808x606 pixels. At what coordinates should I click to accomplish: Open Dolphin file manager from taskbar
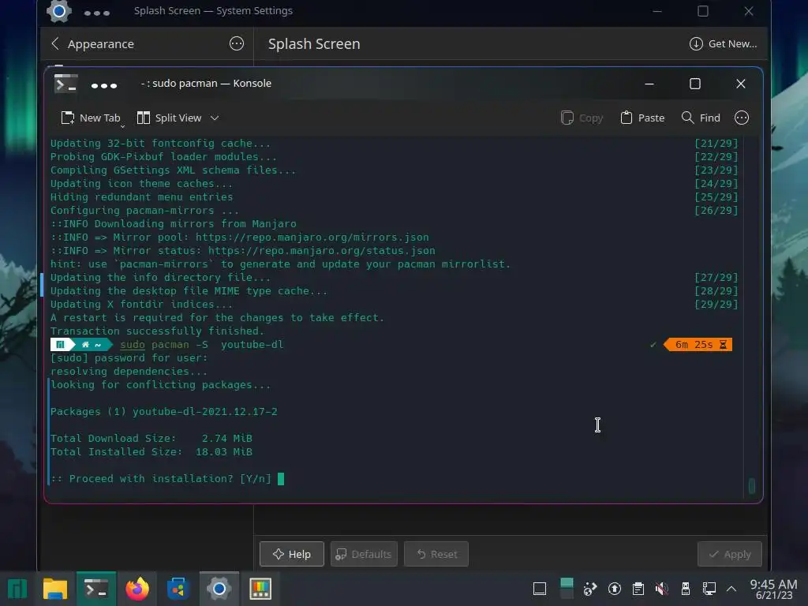pos(55,589)
